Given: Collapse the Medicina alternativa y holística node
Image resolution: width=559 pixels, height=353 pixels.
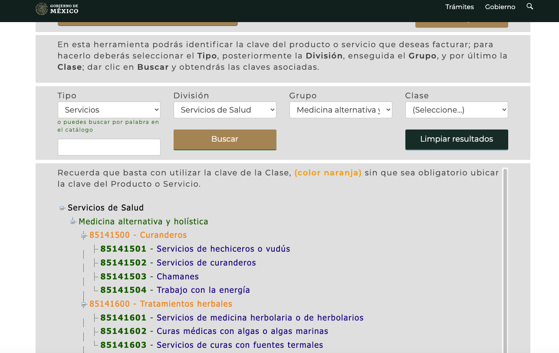Looking at the screenshot, I should point(73,222).
